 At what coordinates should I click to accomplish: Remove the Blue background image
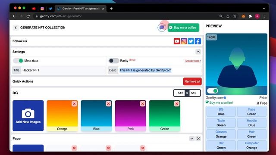tap(108, 104)
